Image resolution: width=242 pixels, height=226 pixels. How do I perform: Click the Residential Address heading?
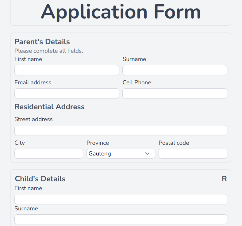pyautogui.click(x=49, y=107)
